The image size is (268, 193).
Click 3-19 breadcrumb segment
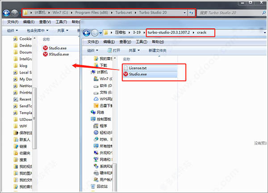click(137, 33)
